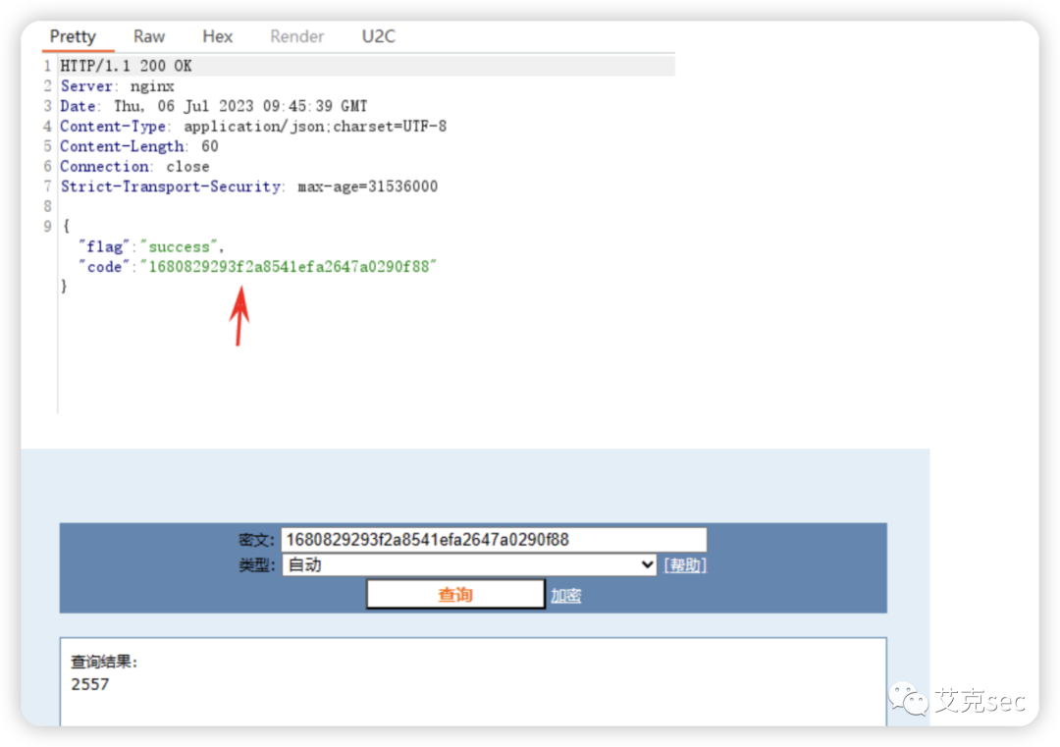Click the Server: nginx header line
Viewport: 1060px width, 747px height.
tap(118, 86)
